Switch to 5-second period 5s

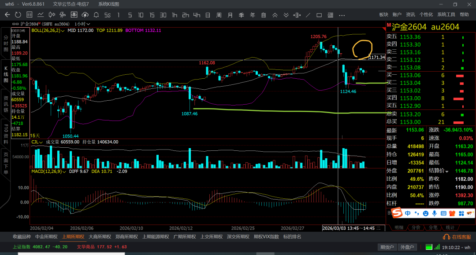tap(108, 15)
